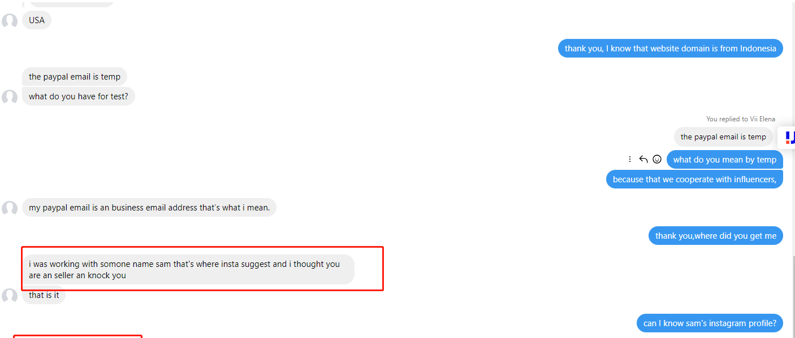Select the "USA" message bubble
Image resolution: width=795 pixels, height=338 pixels.
pyautogui.click(x=37, y=20)
